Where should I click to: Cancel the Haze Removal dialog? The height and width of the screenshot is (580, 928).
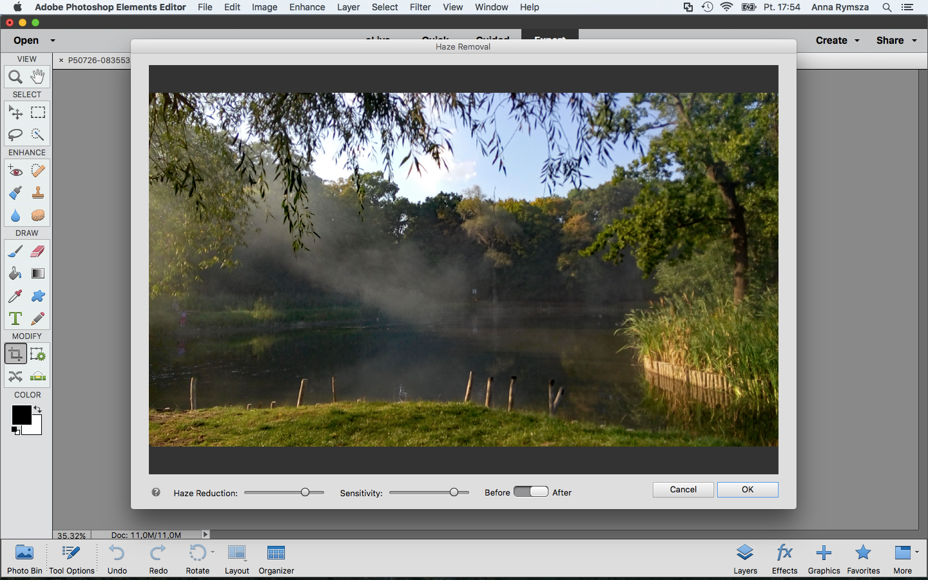(x=683, y=490)
